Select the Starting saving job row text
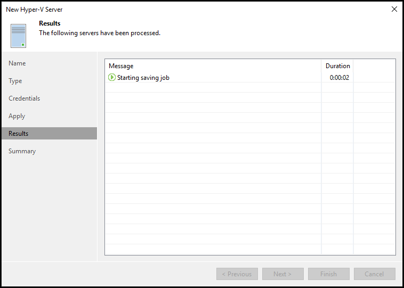The height and width of the screenshot is (288, 404). coord(143,78)
